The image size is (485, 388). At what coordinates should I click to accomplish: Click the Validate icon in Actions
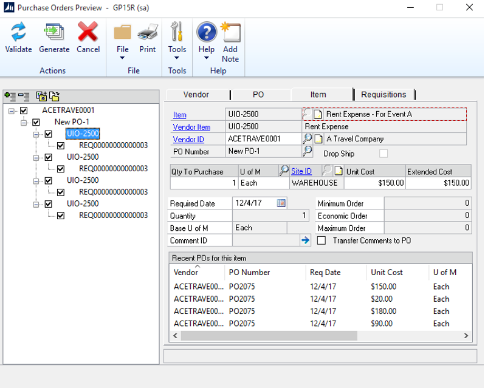click(x=18, y=32)
